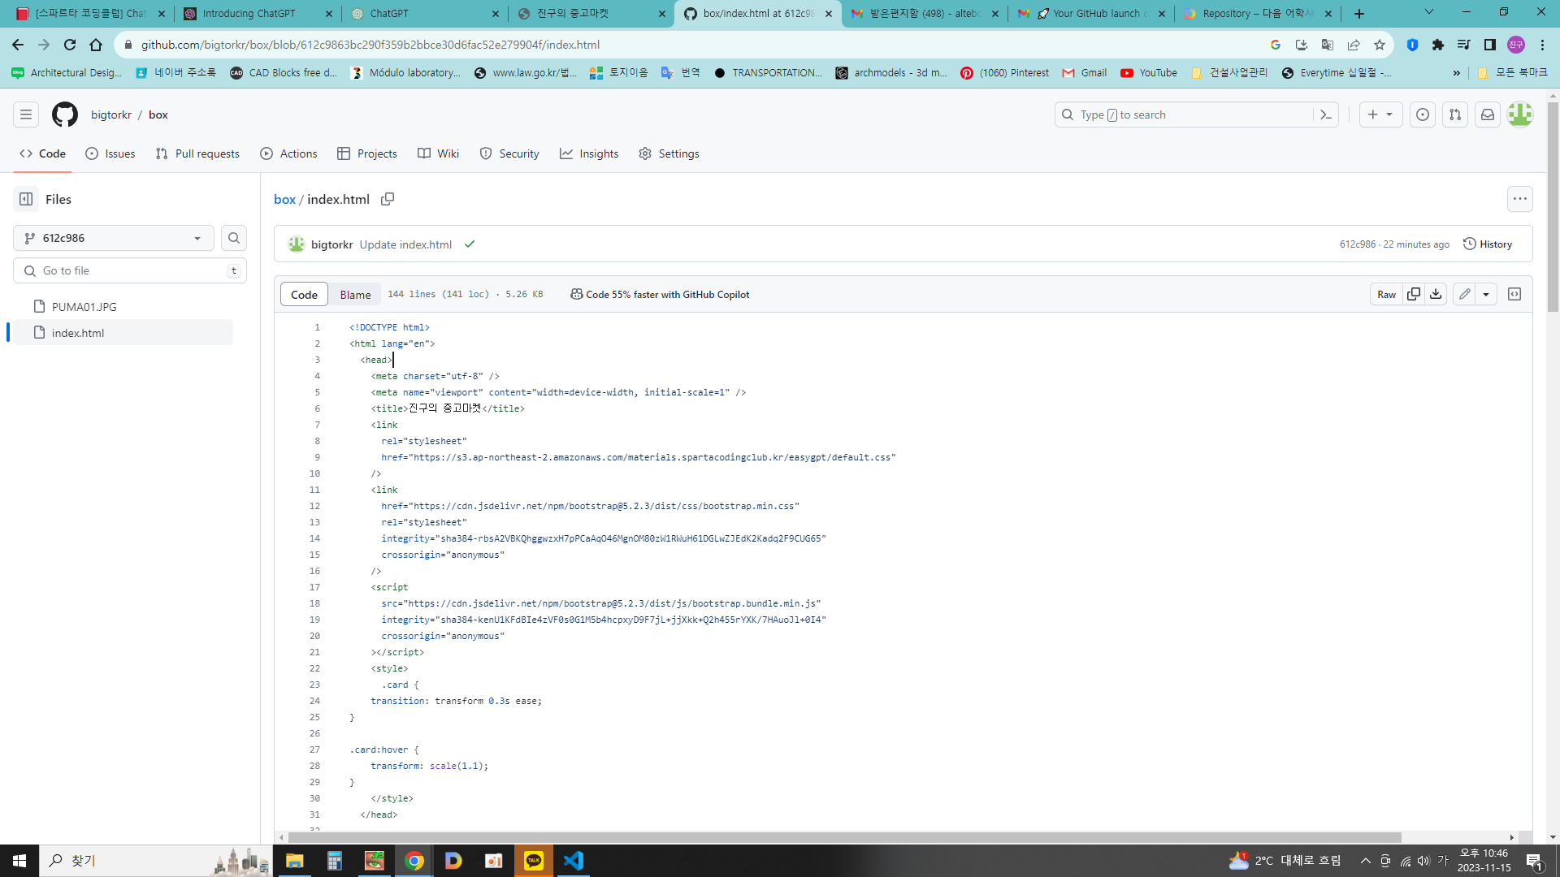Open the Actions repository tab

(288, 153)
